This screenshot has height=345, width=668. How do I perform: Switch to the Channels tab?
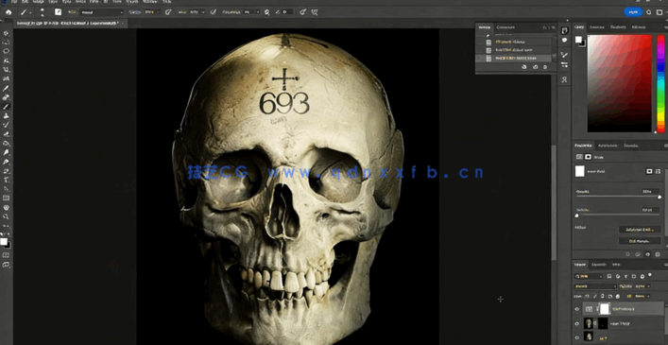pyautogui.click(x=599, y=265)
